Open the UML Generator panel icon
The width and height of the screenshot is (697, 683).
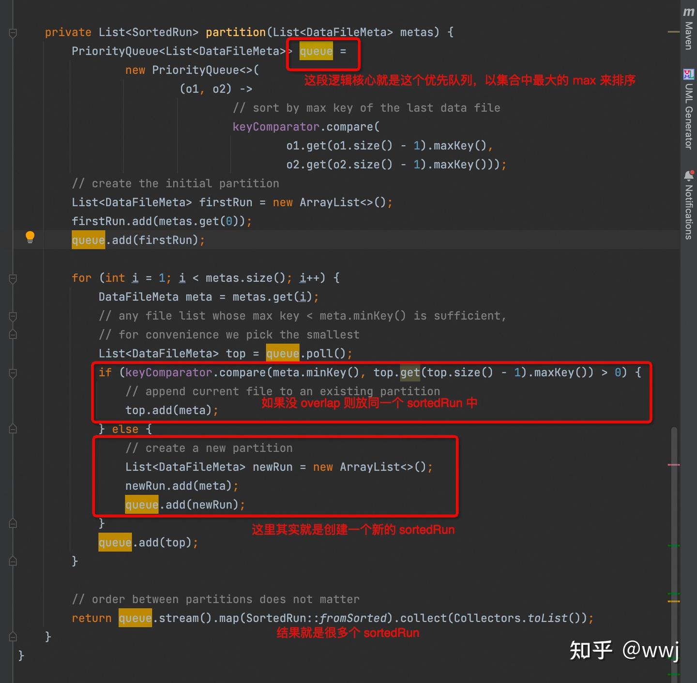coord(688,75)
